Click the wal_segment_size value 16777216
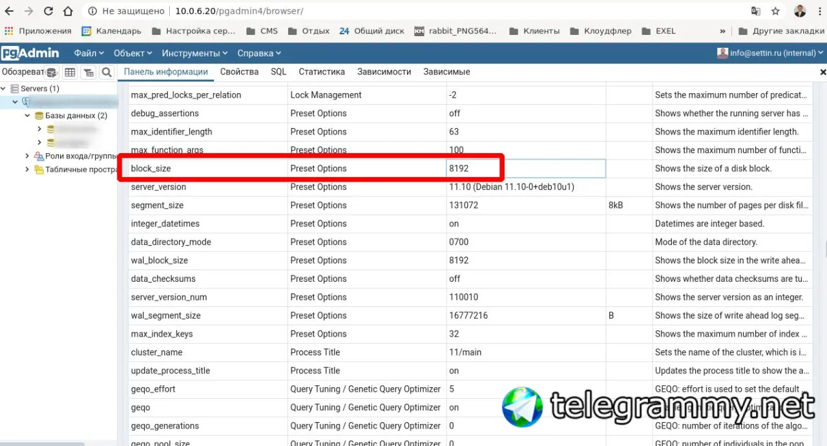This screenshot has width=827, height=446. (468, 316)
